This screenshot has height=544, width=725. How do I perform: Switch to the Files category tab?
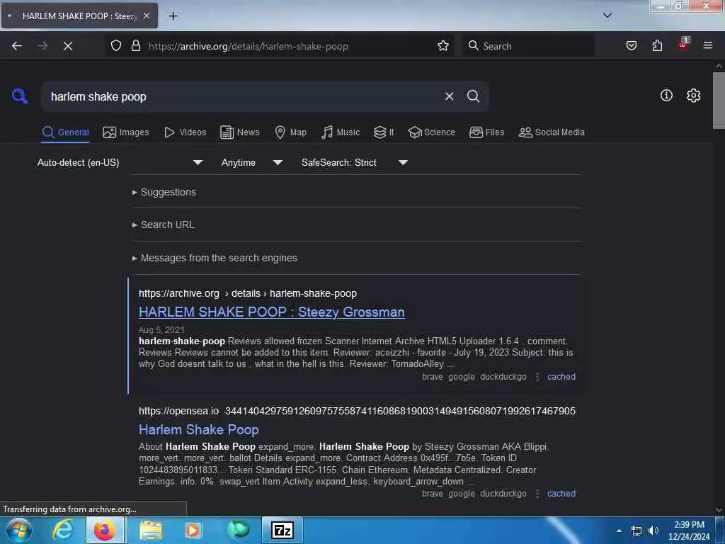[x=486, y=132]
